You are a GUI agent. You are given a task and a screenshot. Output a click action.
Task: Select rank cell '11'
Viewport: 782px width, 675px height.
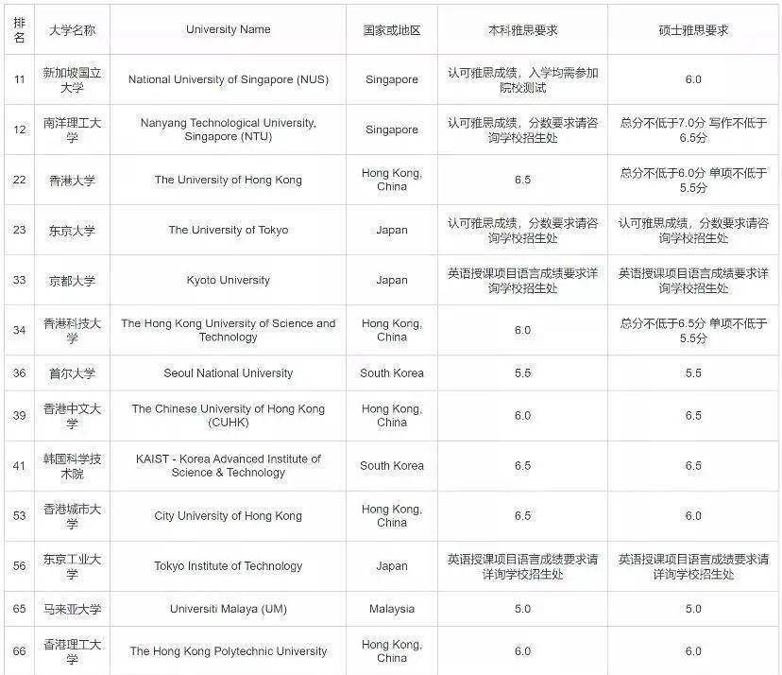point(19,79)
